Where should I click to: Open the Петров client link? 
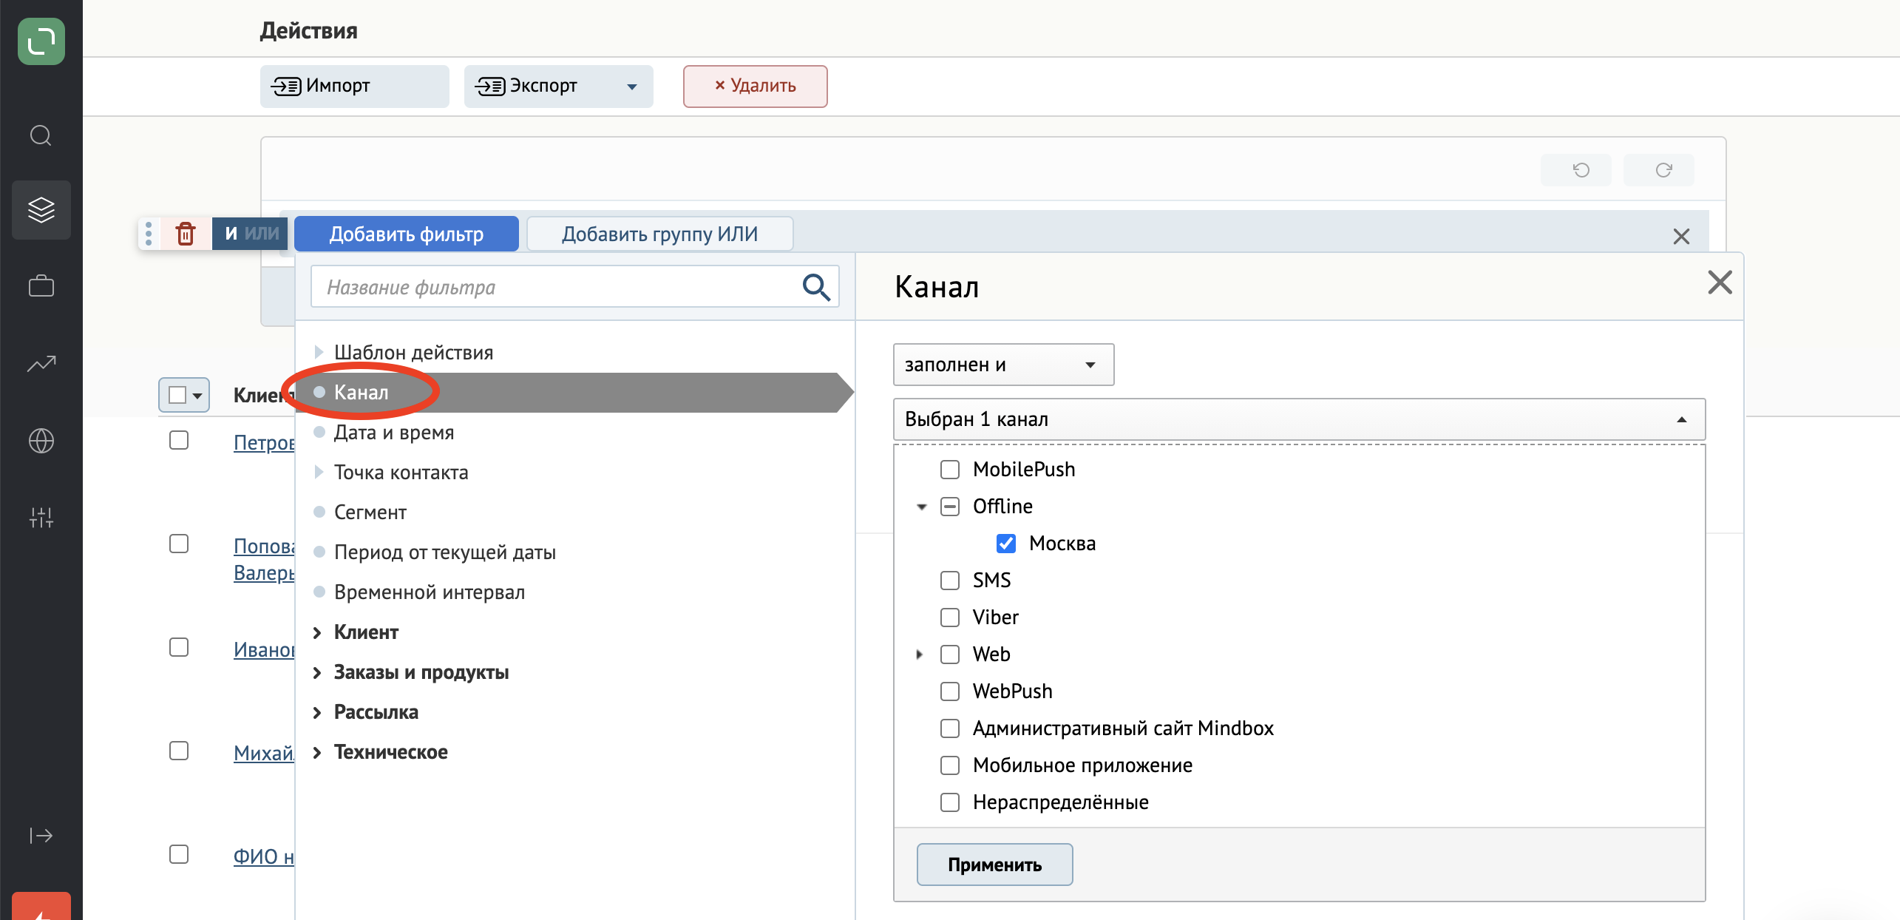click(x=264, y=442)
